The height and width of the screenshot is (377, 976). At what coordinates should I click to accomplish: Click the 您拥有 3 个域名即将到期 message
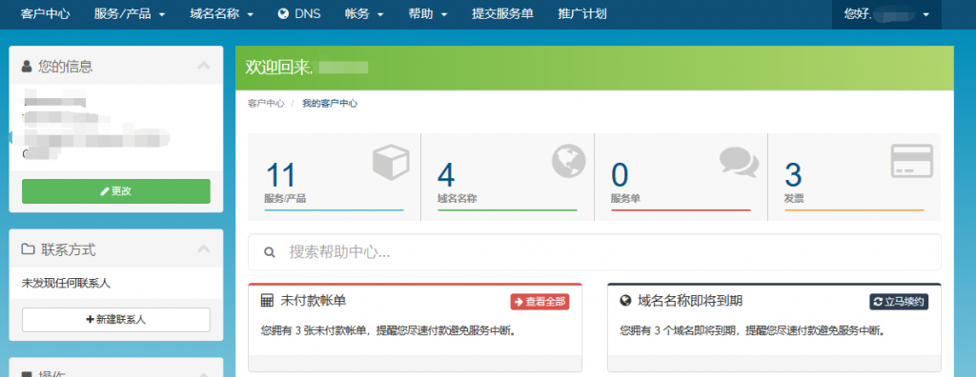pyautogui.click(x=753, y=331)
